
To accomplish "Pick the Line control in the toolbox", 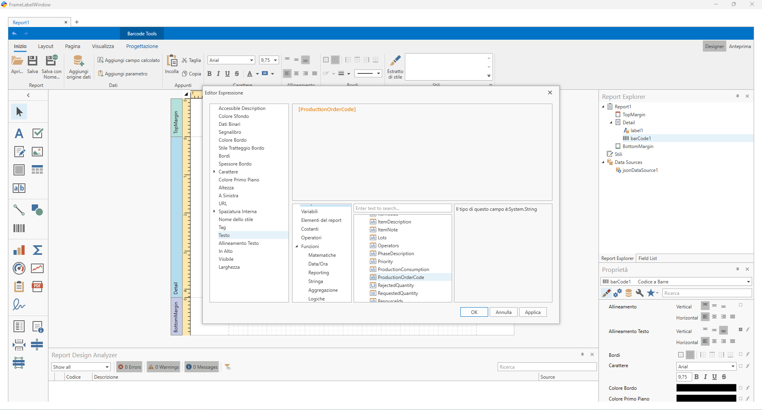I will tap(19, 210).
